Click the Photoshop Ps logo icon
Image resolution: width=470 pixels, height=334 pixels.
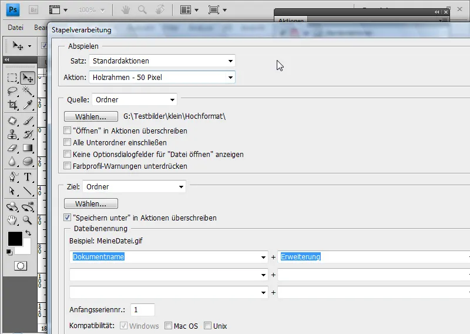[x=13, y=9]
